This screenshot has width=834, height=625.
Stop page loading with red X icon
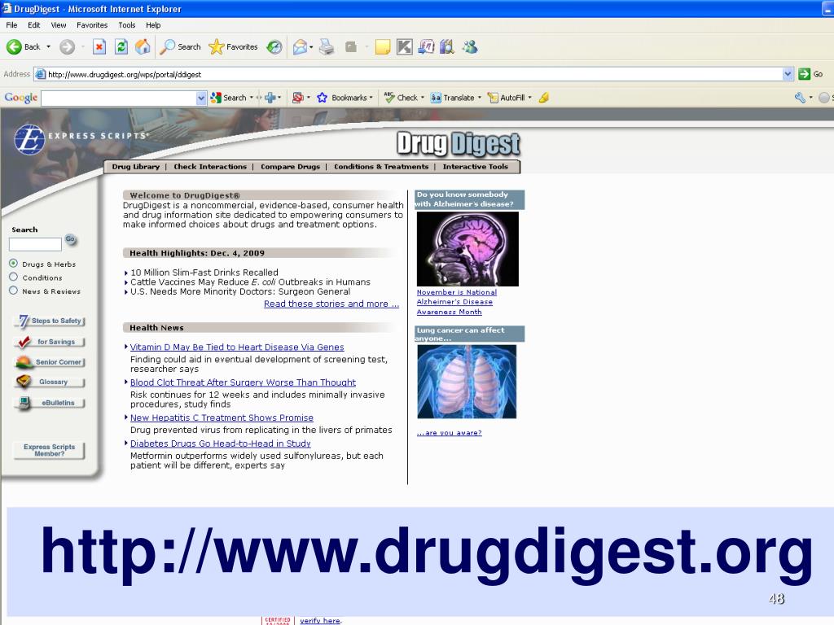point(99,46)
